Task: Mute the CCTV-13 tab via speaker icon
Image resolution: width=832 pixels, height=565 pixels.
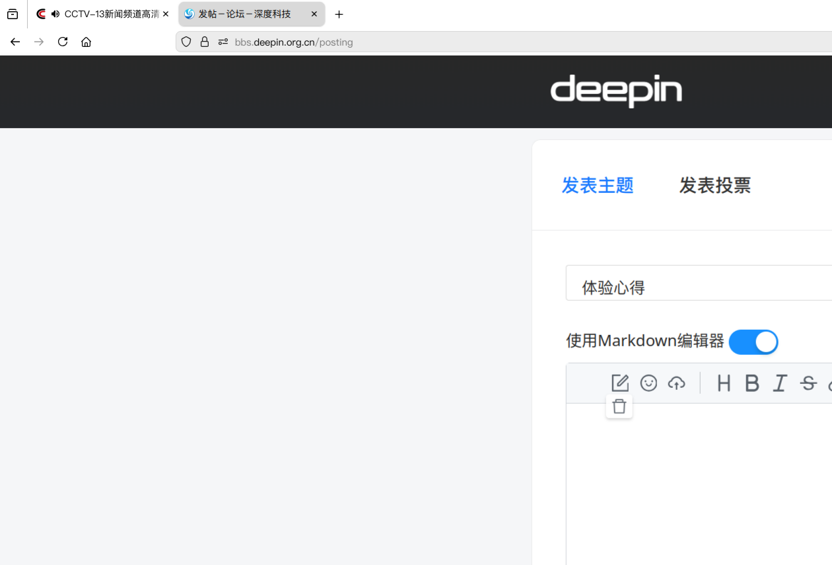Action: pyautogui.click(x=55, y=14)
